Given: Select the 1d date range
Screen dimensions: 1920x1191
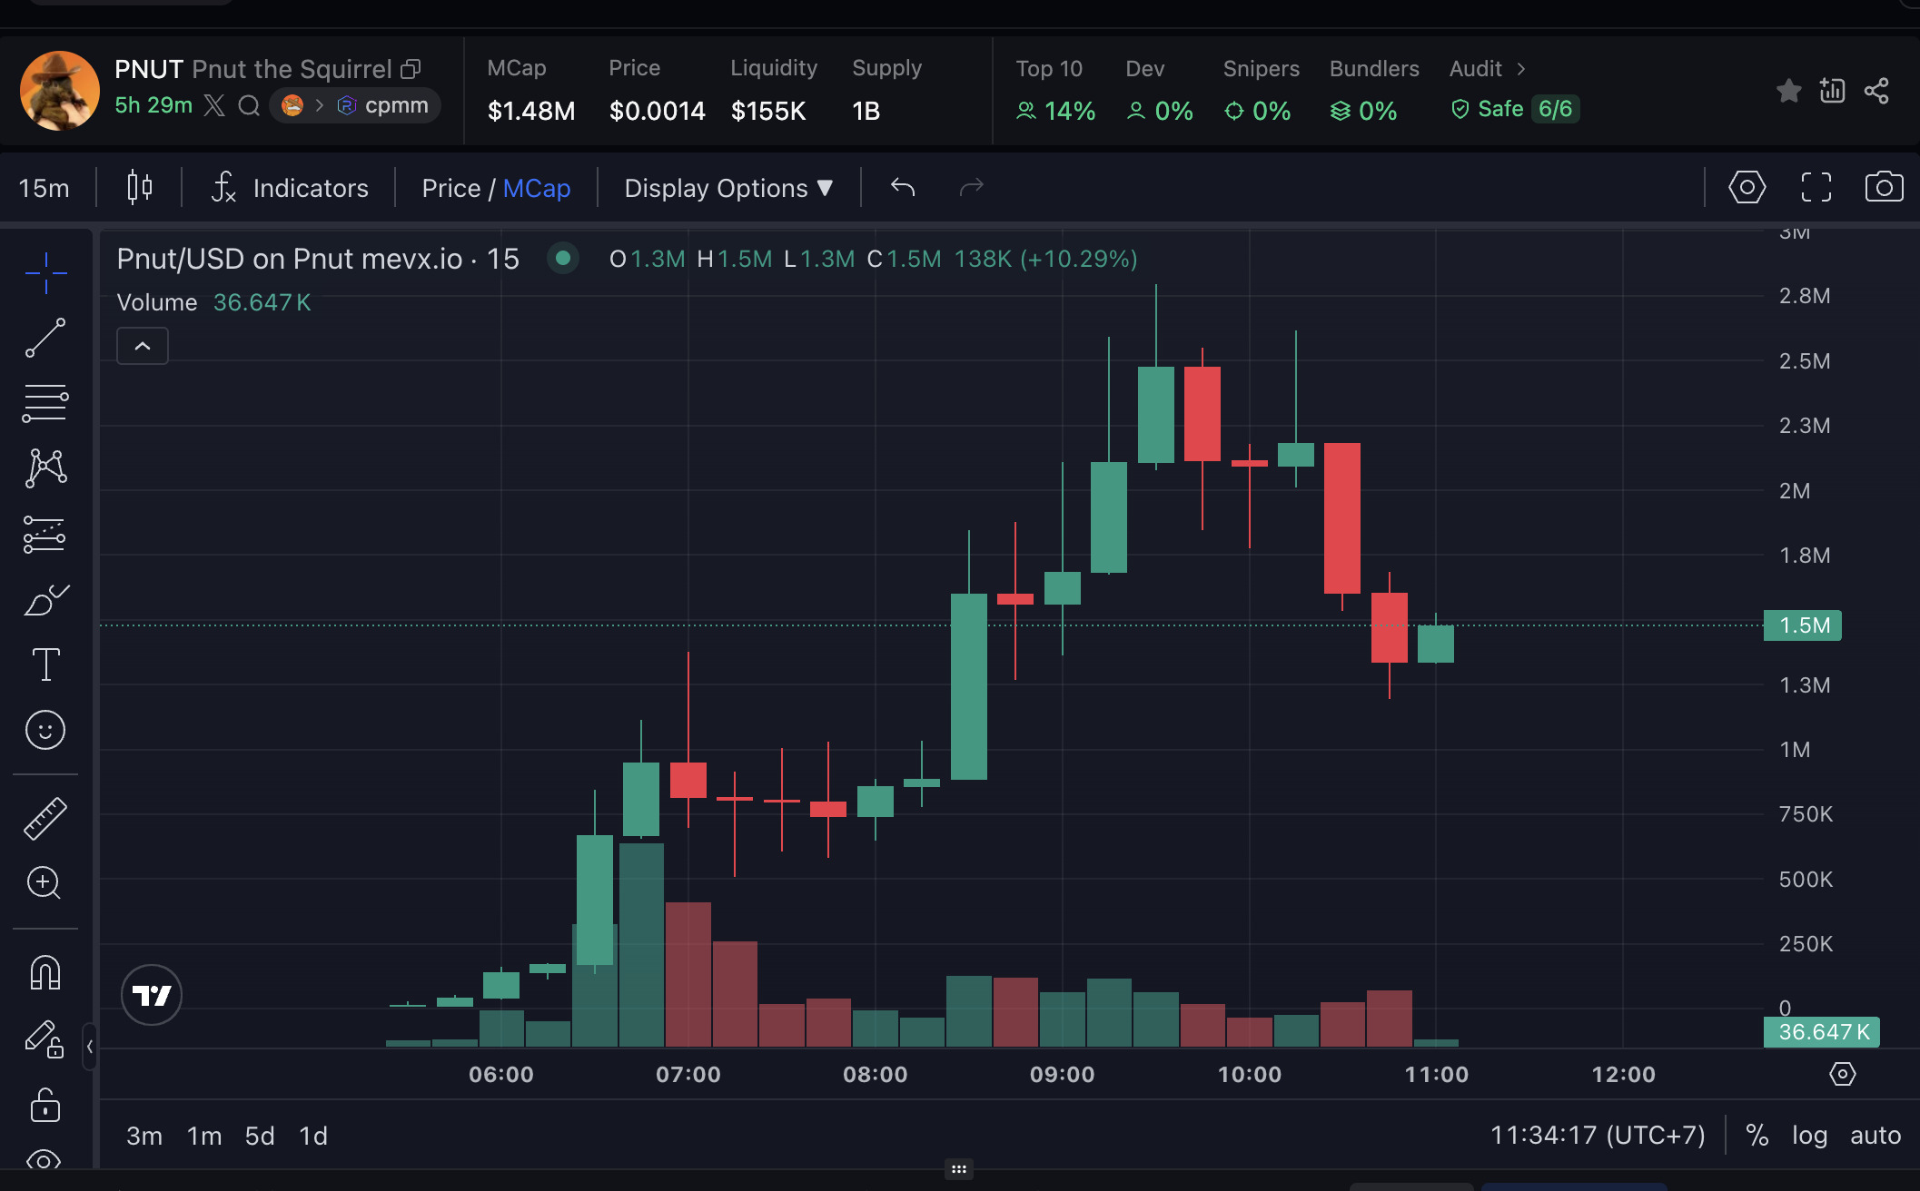Looking at the screenshot, I should point(313,1136).
